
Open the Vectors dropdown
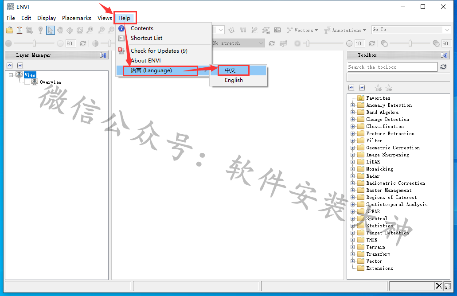pos(303,30)
